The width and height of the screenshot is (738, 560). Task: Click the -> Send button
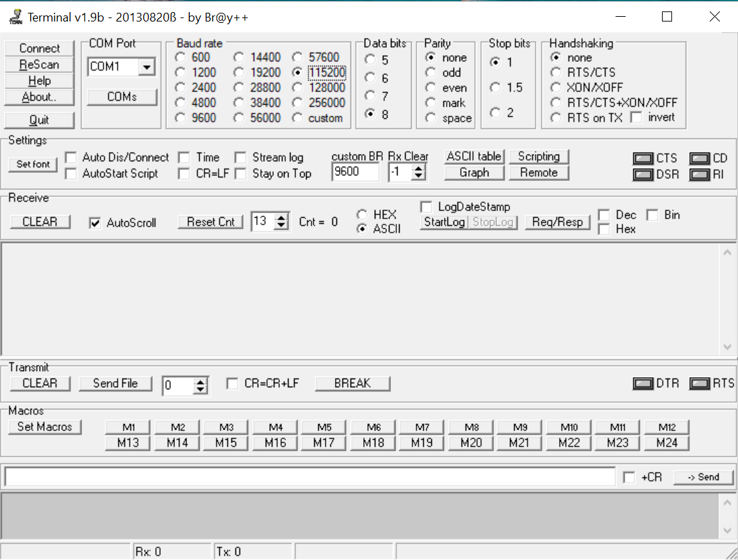point(704,477)
